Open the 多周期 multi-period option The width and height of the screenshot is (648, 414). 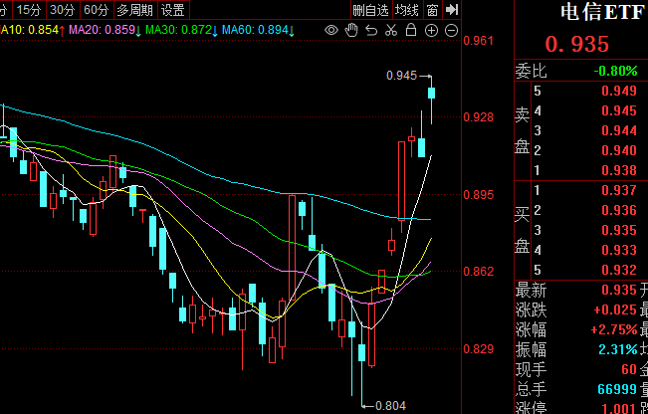coord(134,10)
